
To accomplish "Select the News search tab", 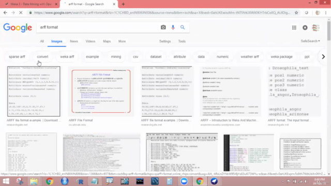I will pos(74,41).
